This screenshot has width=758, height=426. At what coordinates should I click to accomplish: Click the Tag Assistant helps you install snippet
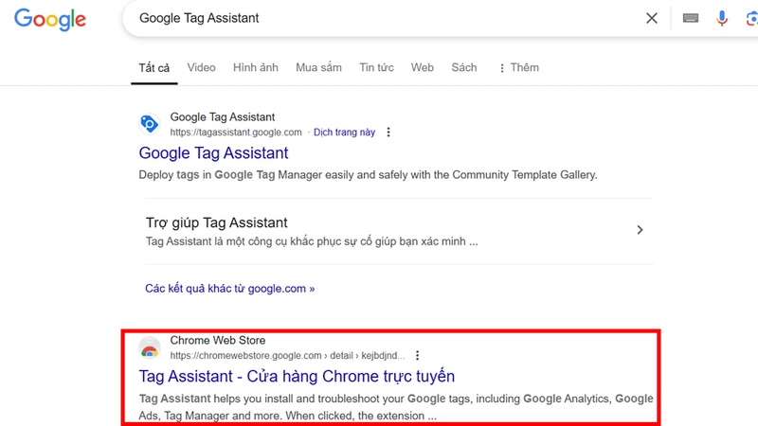point(396,407)
